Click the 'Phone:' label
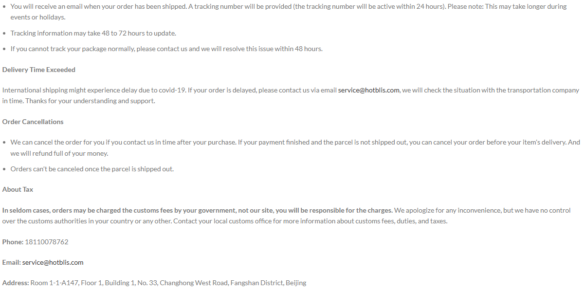The width and height of the screenshot is (585, 291). coord(13,242)
